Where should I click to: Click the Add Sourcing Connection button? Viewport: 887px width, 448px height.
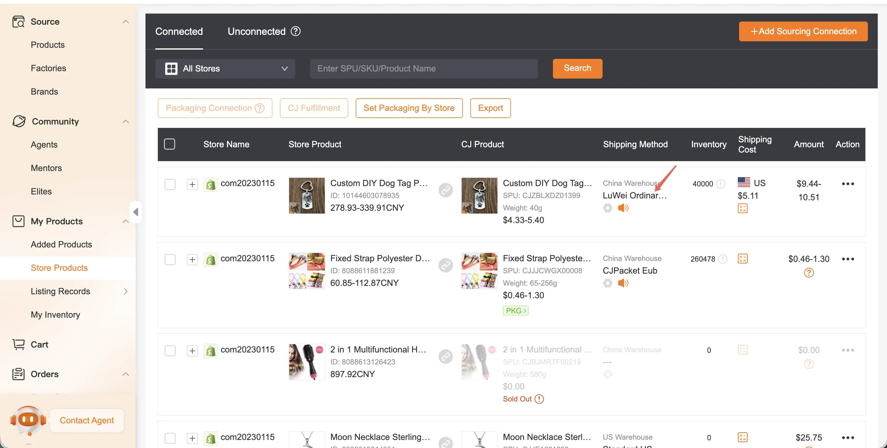(803, 31)
